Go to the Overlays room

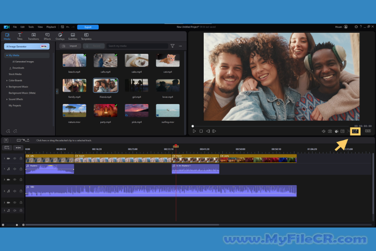click(x=60, y=37)
